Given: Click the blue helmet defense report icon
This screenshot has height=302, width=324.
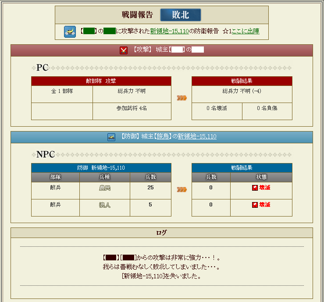Looking at the screenshot, I should pos(70,31).
